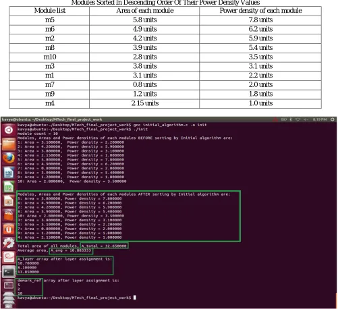
Task: Select the Terminal icon in the launcher
Action: coord(9,272)
